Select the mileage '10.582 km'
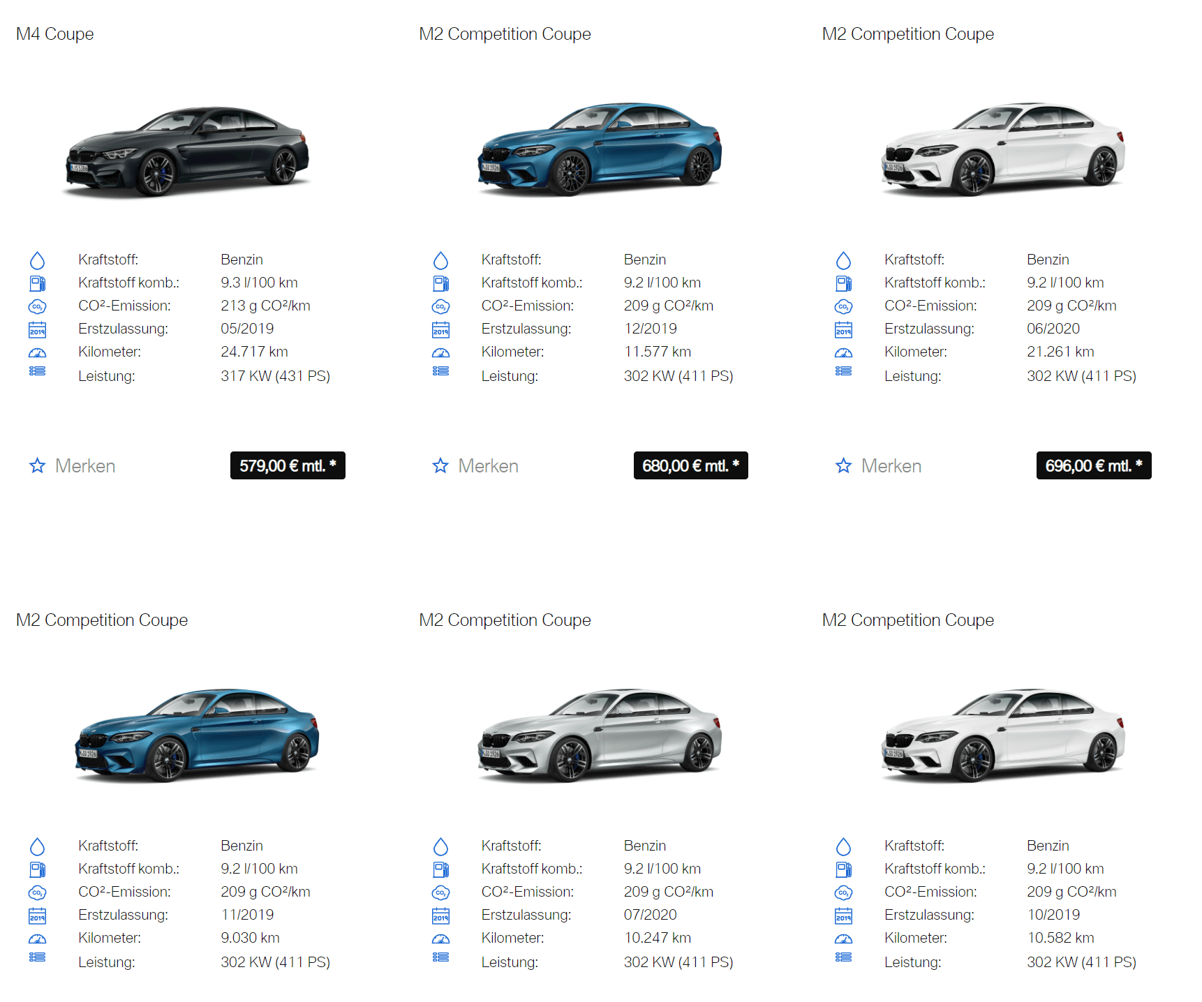This screenshot has width=1202, height=1002. (1060, 938)
